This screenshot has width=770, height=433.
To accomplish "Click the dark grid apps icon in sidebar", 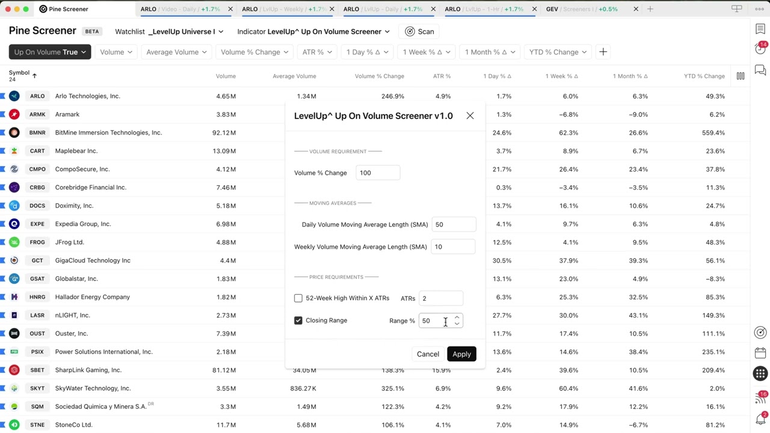I will coord(760,373).
